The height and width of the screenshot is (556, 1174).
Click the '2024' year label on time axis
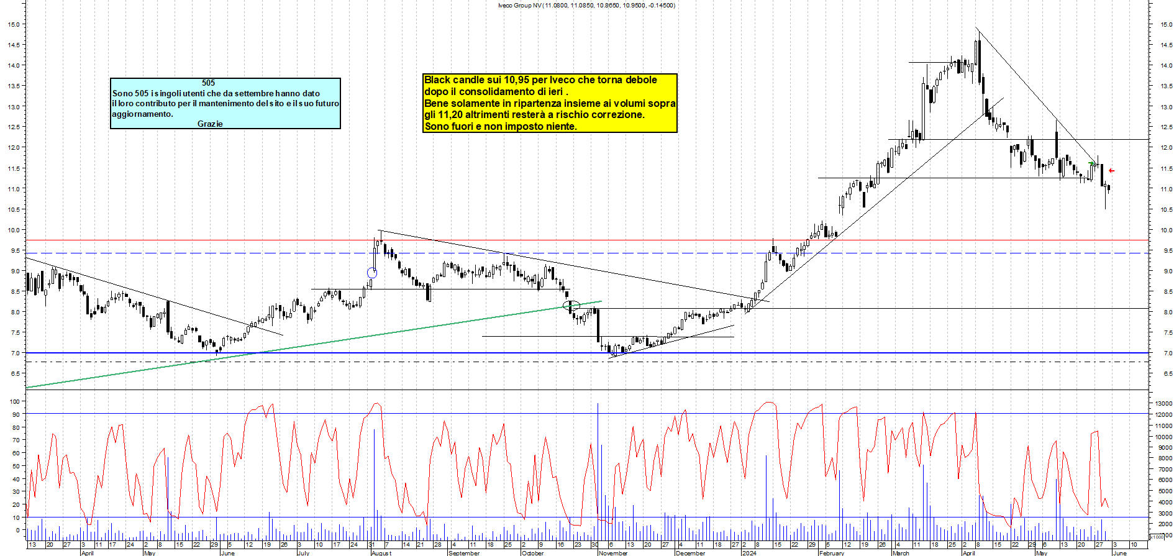749,553
